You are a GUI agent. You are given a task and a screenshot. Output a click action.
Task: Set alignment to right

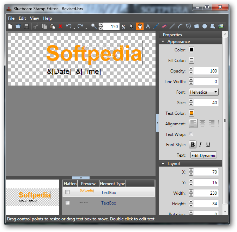click(212, 124)
